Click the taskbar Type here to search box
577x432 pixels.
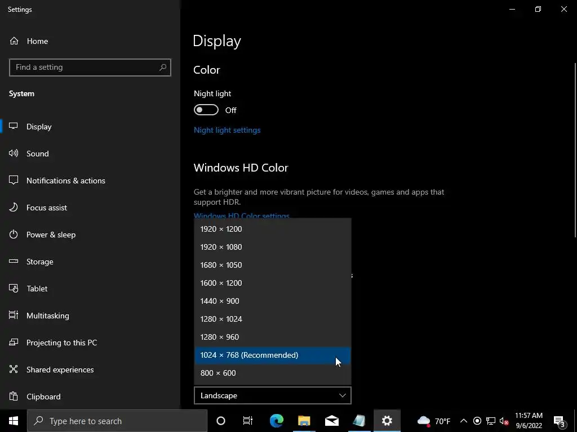click(117, 421)
